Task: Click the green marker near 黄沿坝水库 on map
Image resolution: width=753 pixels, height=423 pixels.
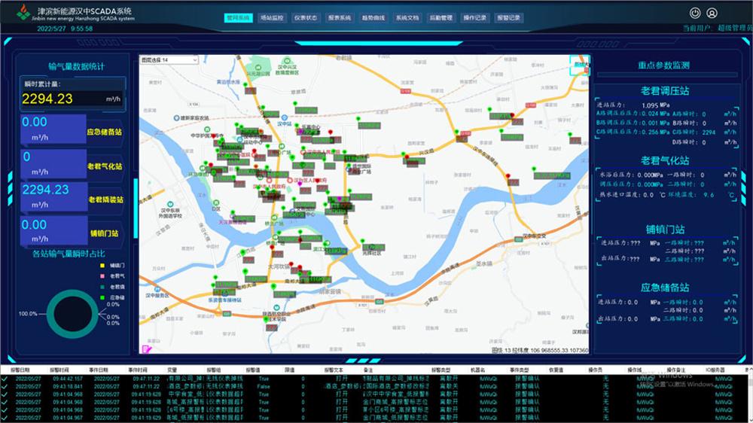Action: coord(245,85)
